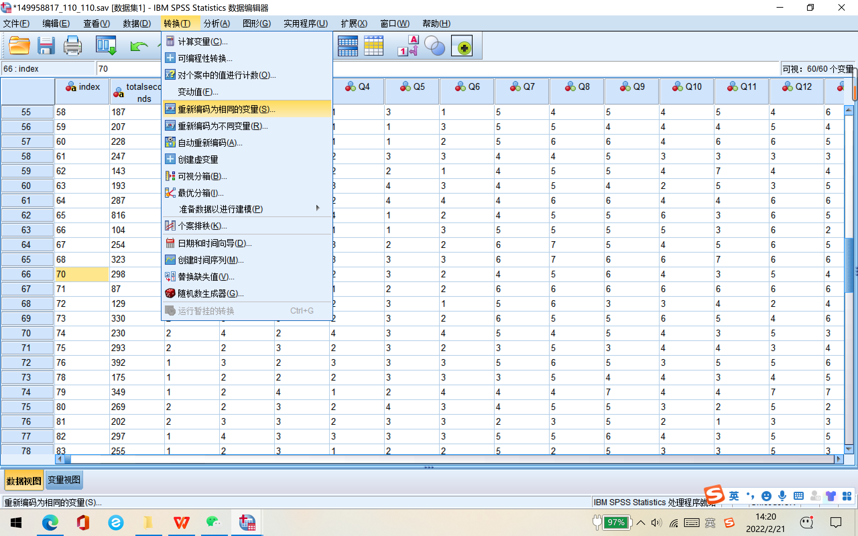Screen dimensions: 858x536
Task: Click the volume speaker tray icon
Action: (x=656, y=523)
